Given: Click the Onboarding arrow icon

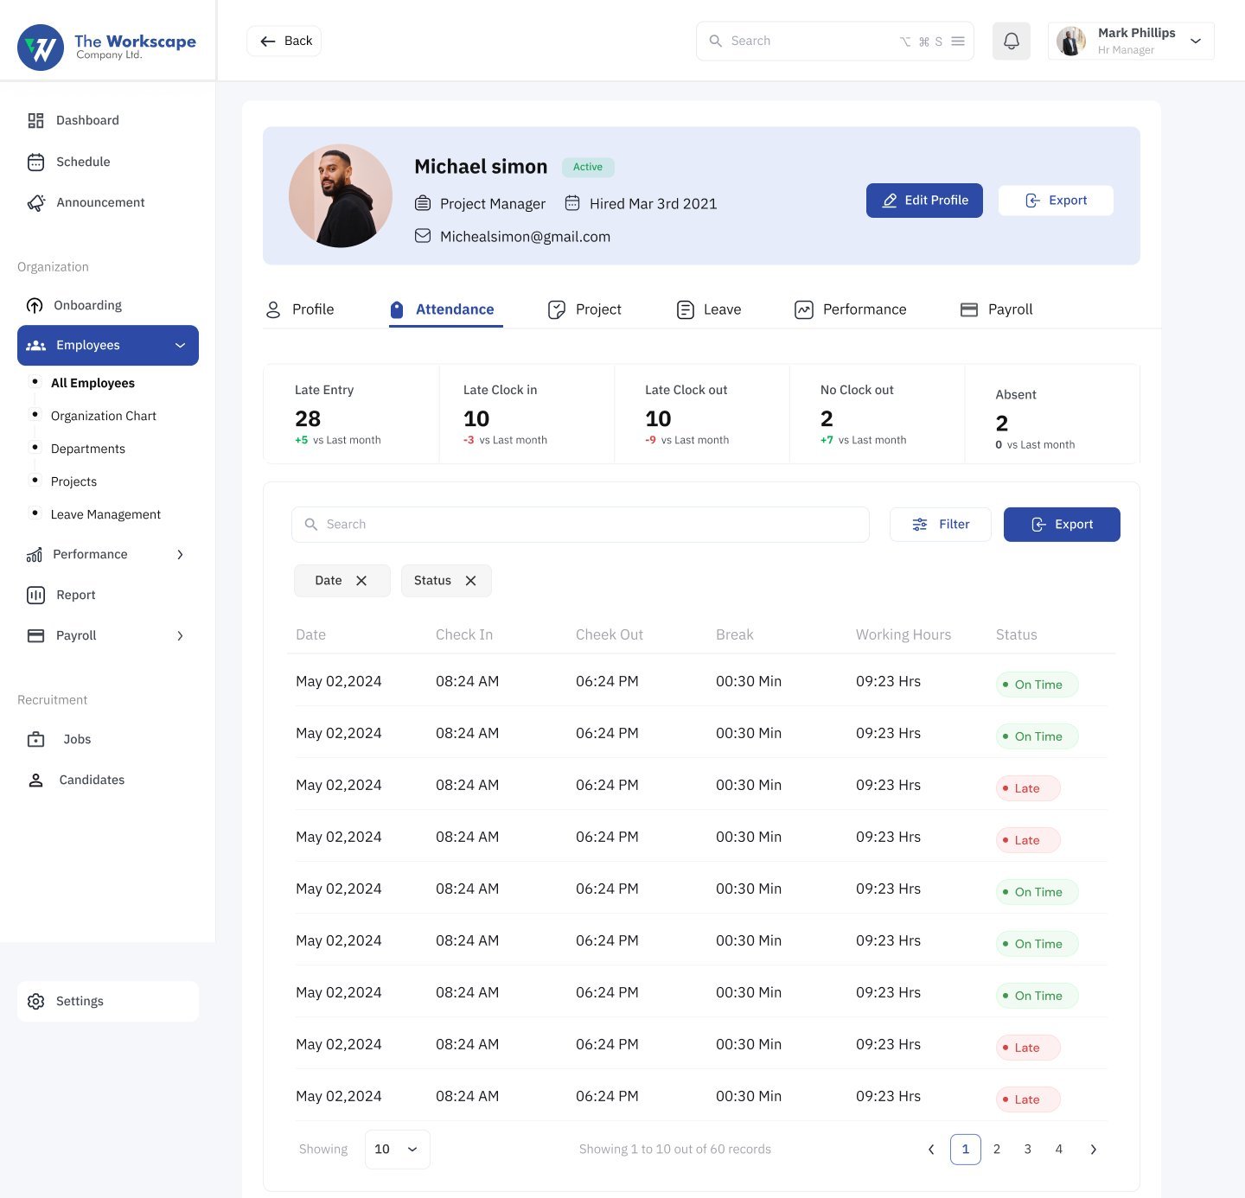Looking at the screenshot, I should click(x=35, y=305).
